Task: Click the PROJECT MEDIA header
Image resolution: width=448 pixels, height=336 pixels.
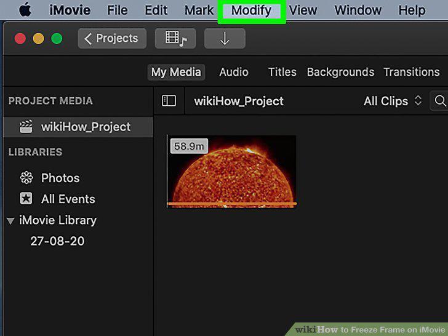Action: (50, 101)
